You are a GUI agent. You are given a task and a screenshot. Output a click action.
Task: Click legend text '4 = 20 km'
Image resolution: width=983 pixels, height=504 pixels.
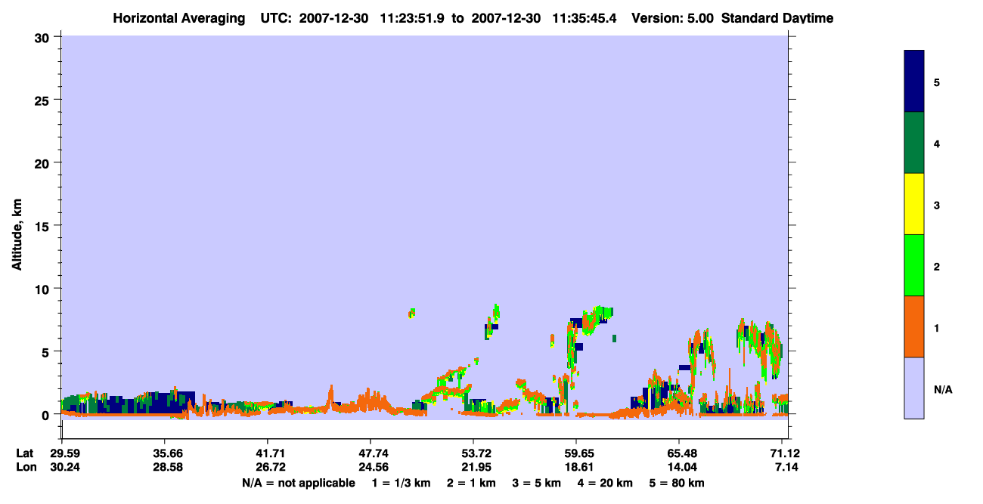[604, 483]
